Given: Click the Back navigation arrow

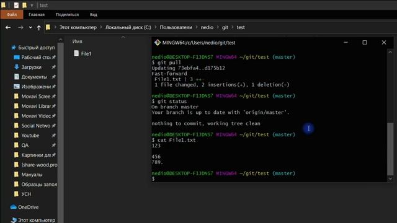Looking at the screenshot, I should tap(8, 27).
